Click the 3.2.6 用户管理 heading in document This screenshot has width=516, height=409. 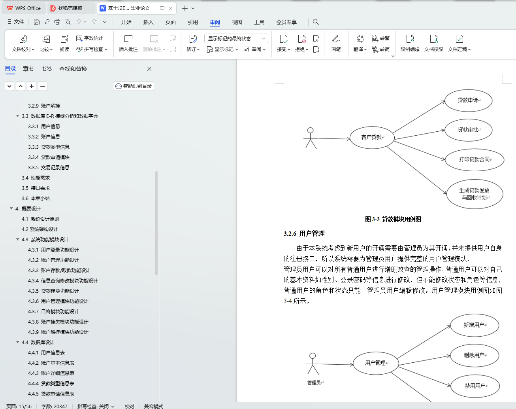pyautogui.click(x=304, y=234)
